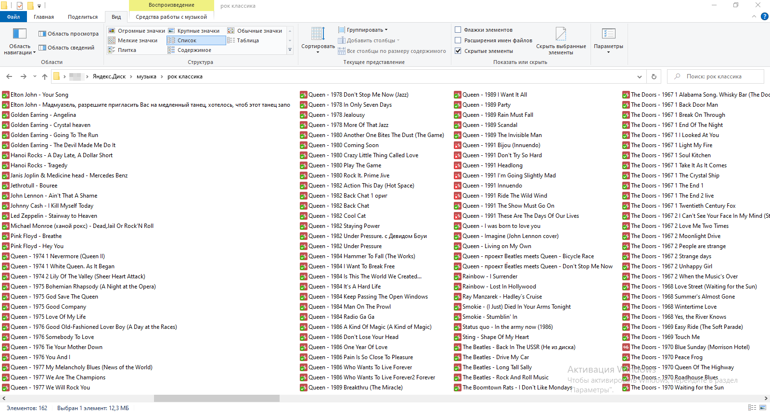Open Quick Access Toolbar customize dropdown
The width and height of the screenshot is (770, 413).
pos(39,6)
